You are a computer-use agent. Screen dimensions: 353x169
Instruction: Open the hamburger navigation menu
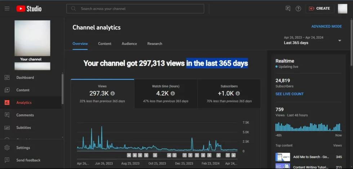point(7,9)
